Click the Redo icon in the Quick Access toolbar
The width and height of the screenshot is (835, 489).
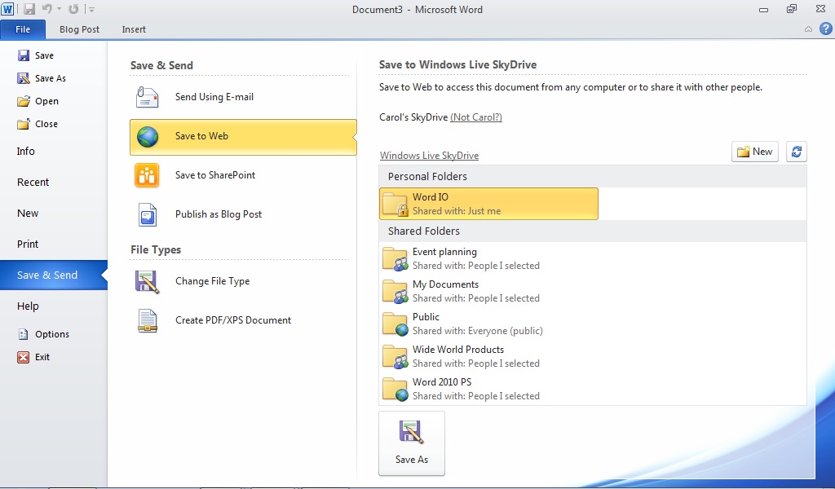click(x=73, y=9)
